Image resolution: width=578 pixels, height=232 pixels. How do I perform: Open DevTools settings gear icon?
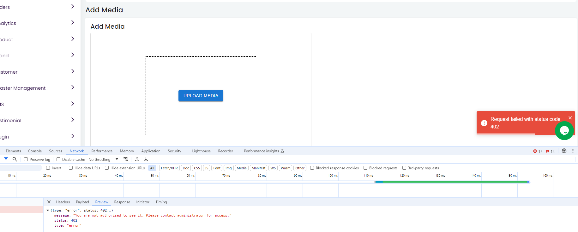click(564, 151)
